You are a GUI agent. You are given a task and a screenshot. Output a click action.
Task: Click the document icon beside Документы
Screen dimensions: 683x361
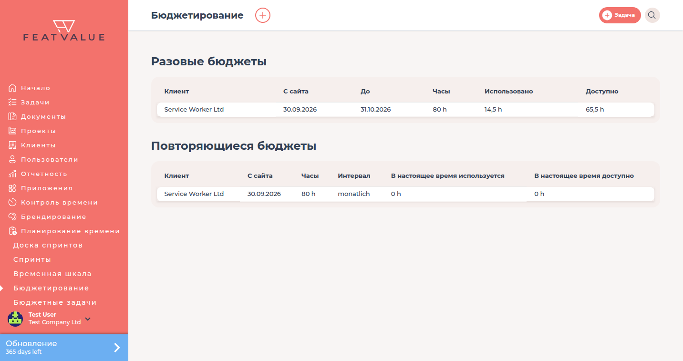(x=12, y=116)
